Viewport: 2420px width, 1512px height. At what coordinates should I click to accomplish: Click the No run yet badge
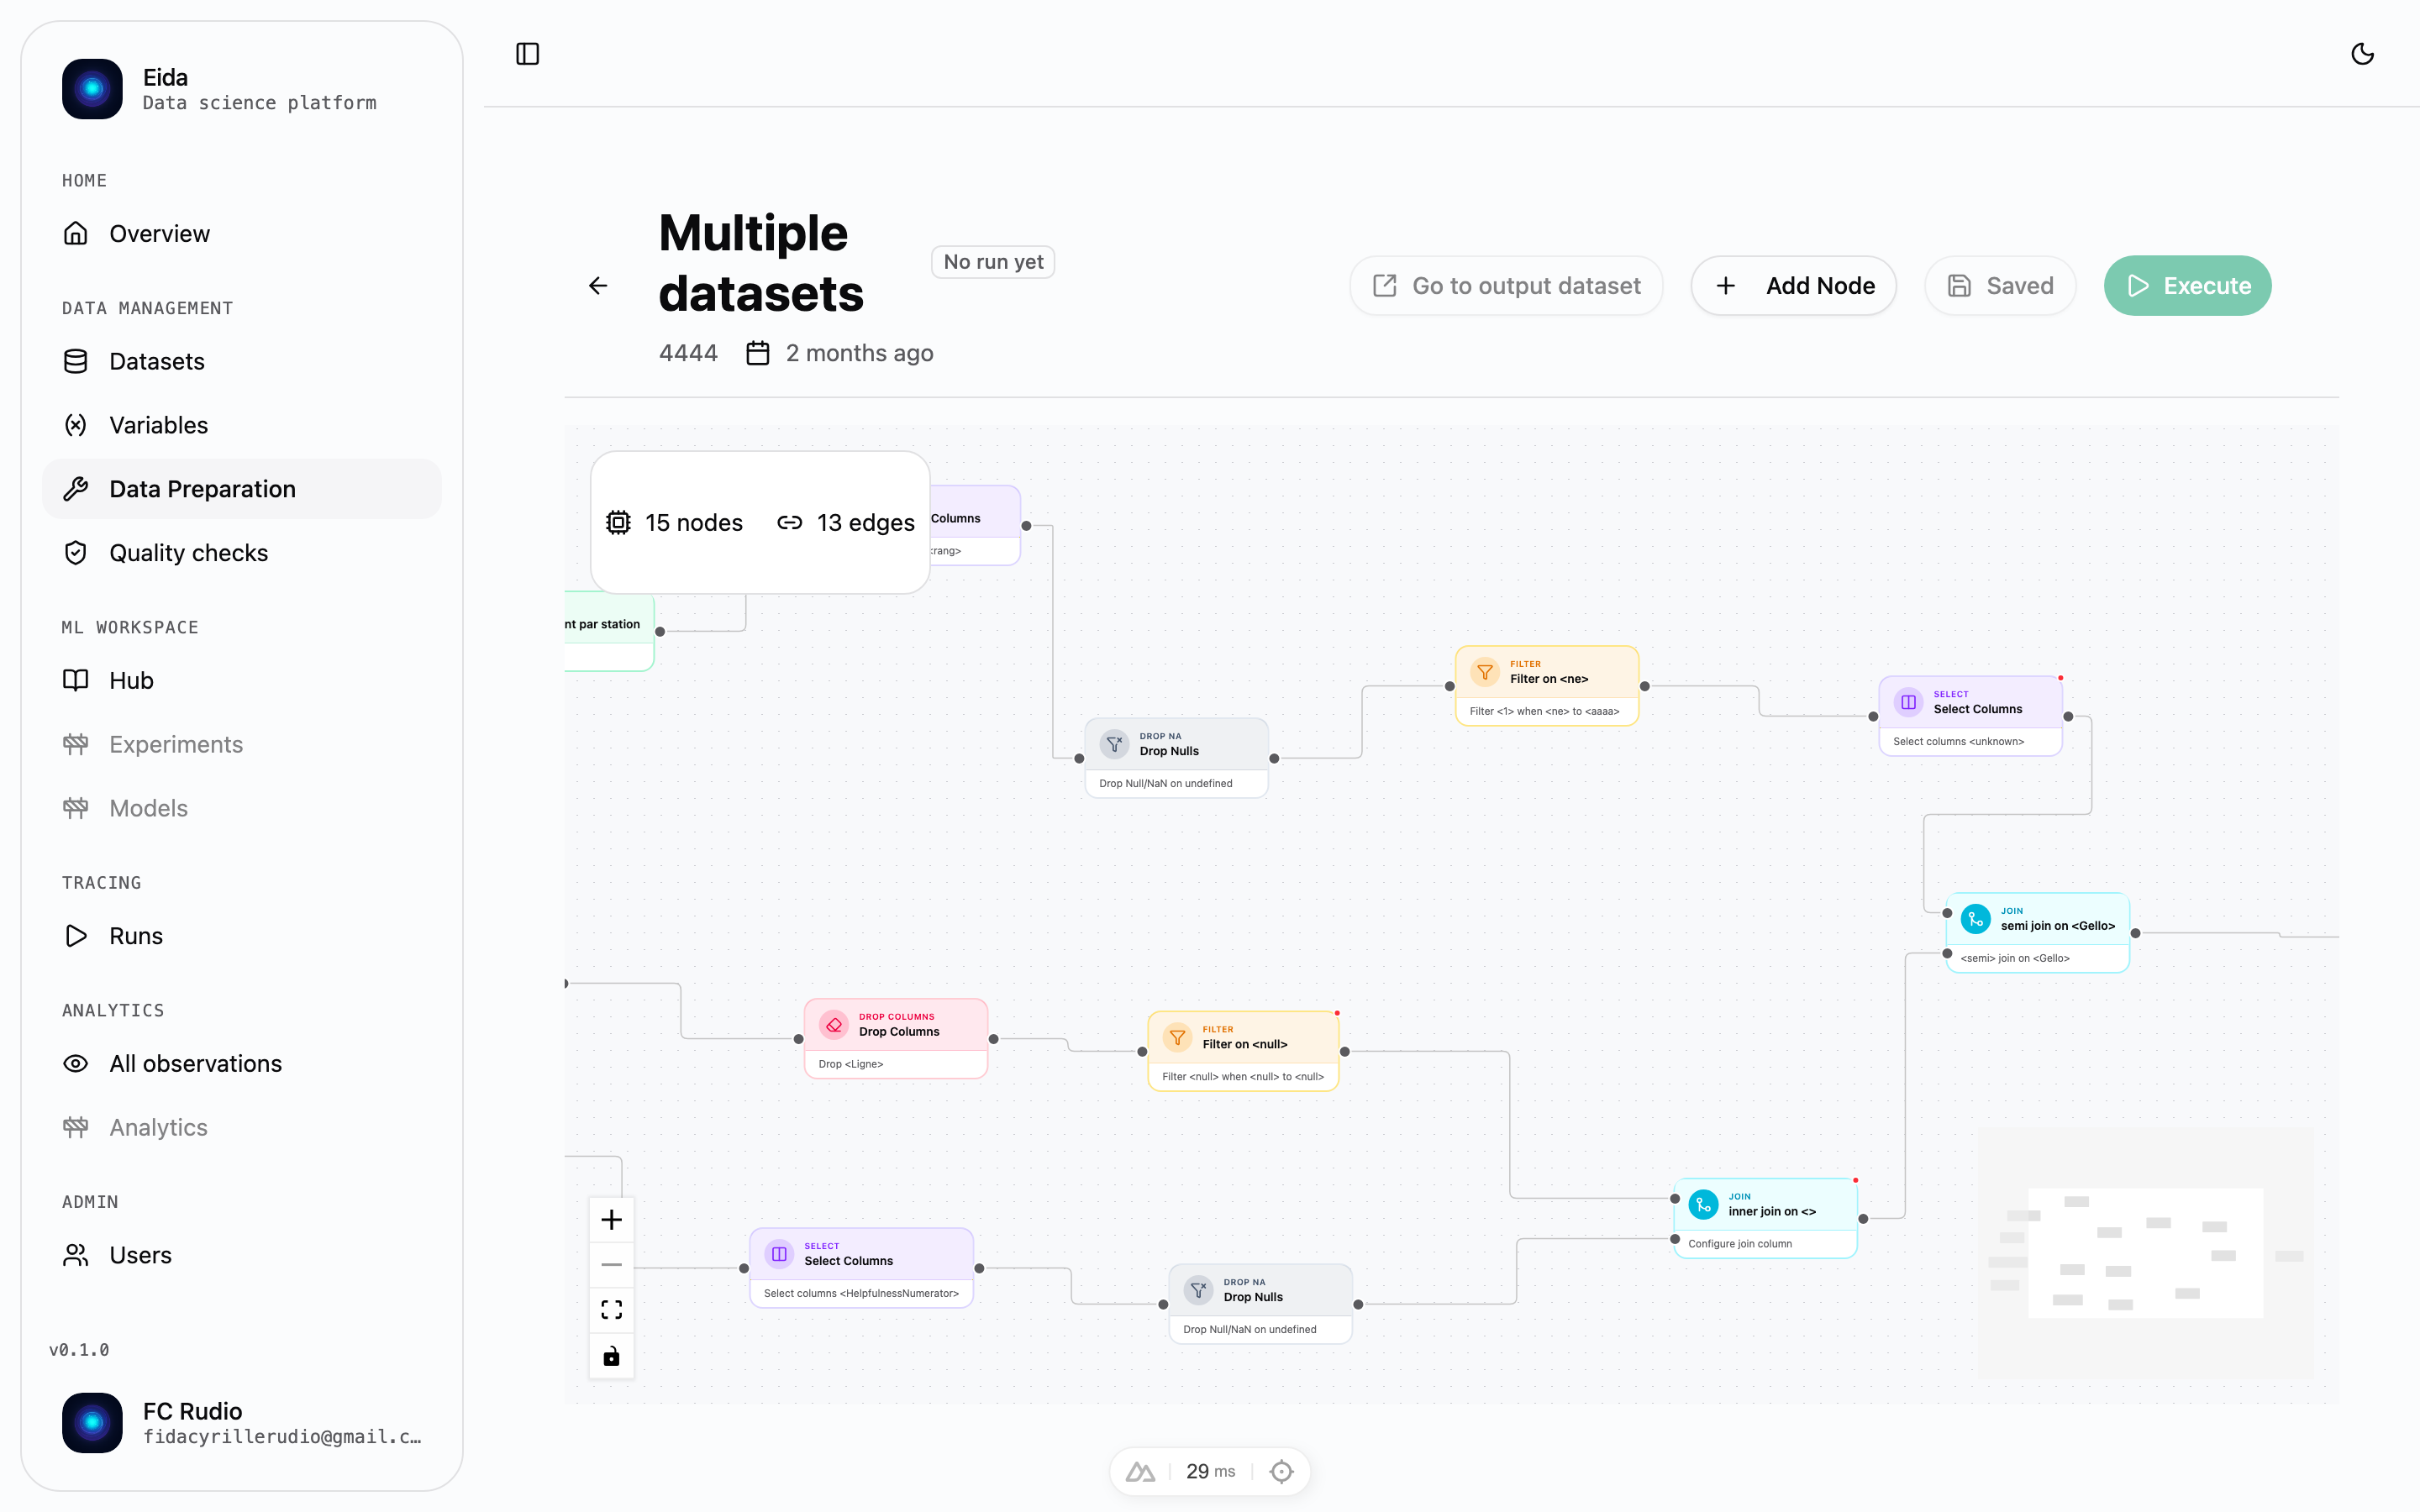(x=993, y=262)
